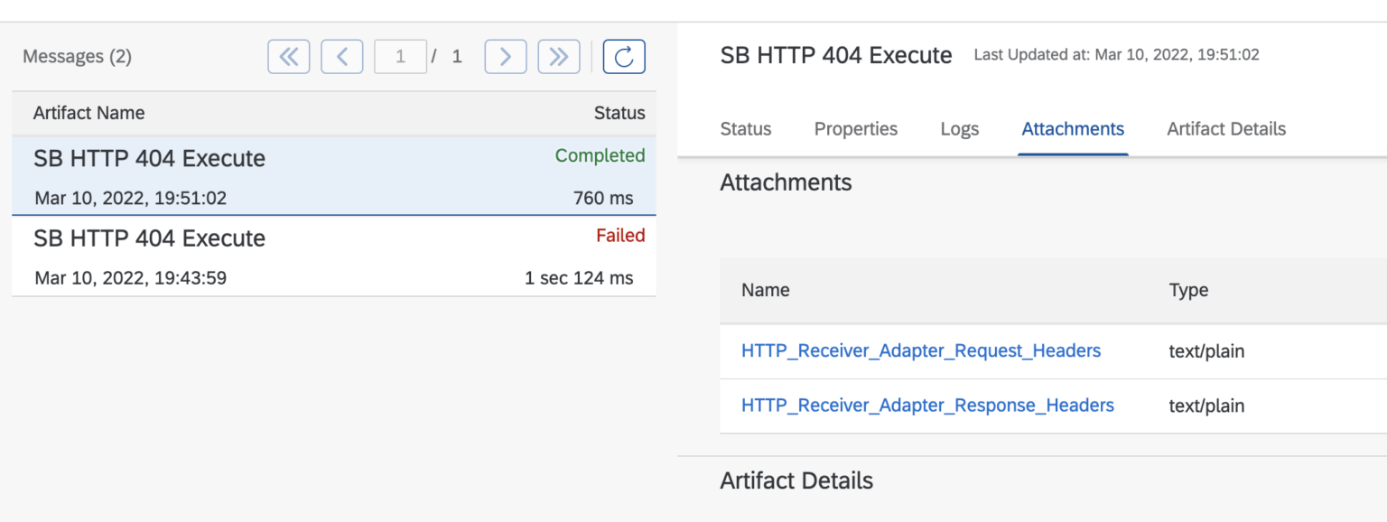Viewport: 1387px width, 522px height.
Task: Switch to the Status tab
Action: pos(746,129)
